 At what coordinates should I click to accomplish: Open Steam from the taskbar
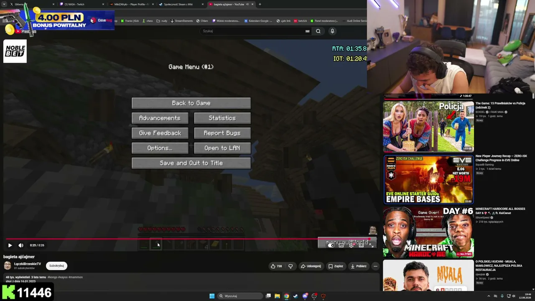coord(296,296)
